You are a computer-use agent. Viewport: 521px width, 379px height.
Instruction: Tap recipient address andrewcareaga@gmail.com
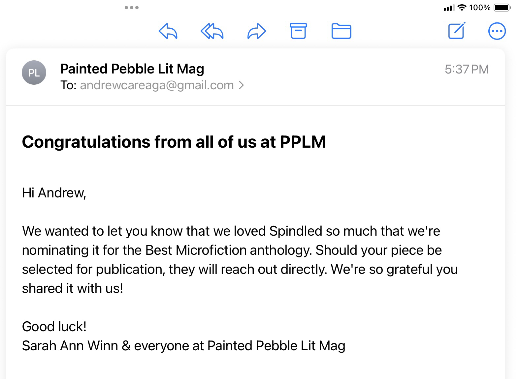click(x=157, y=85)
